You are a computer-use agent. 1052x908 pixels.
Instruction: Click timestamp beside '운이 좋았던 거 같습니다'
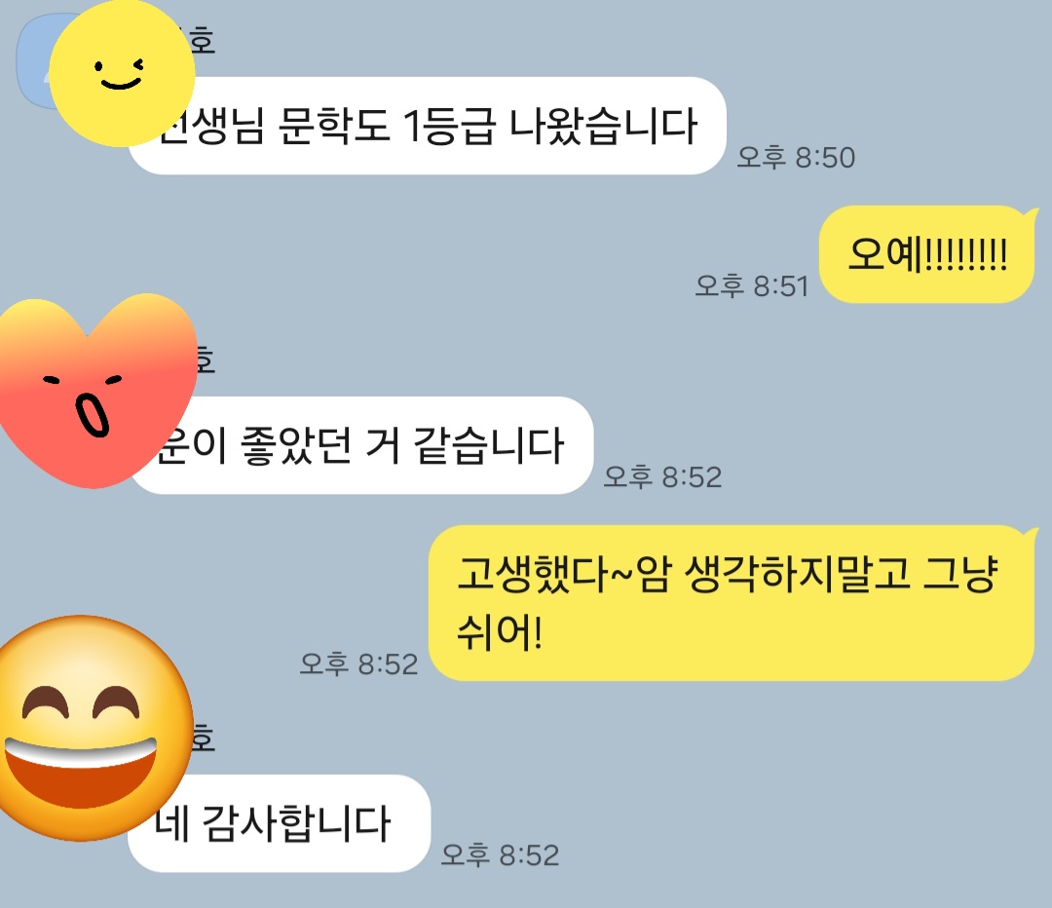[x=663, y=477]
